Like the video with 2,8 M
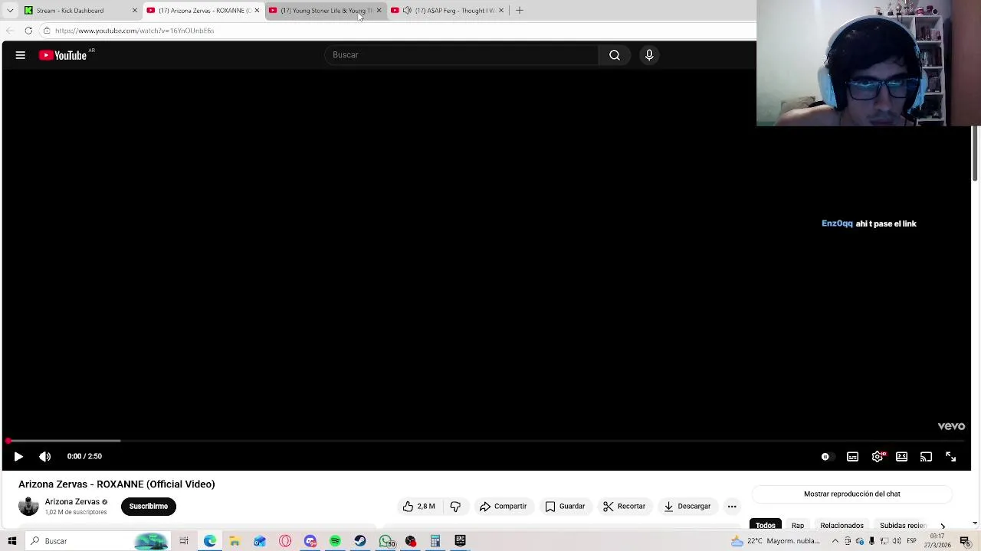This screenshot has width=981, height=551. 419,507
